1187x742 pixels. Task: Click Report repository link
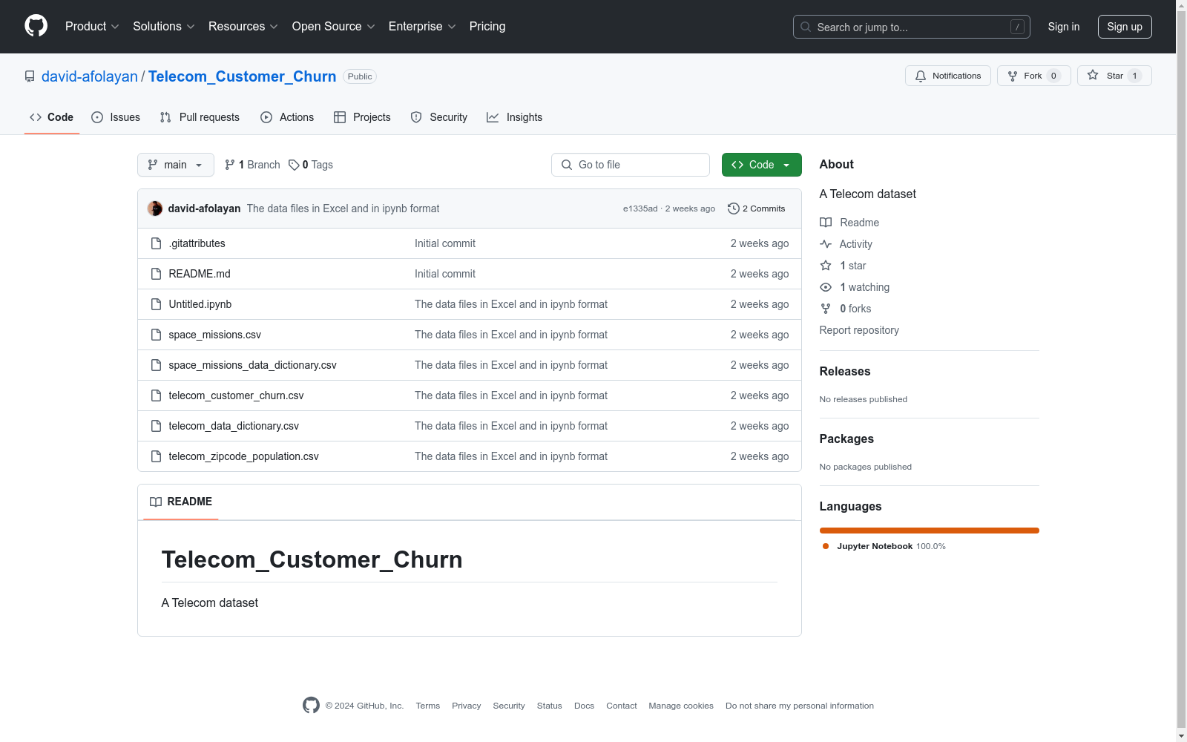859,330
